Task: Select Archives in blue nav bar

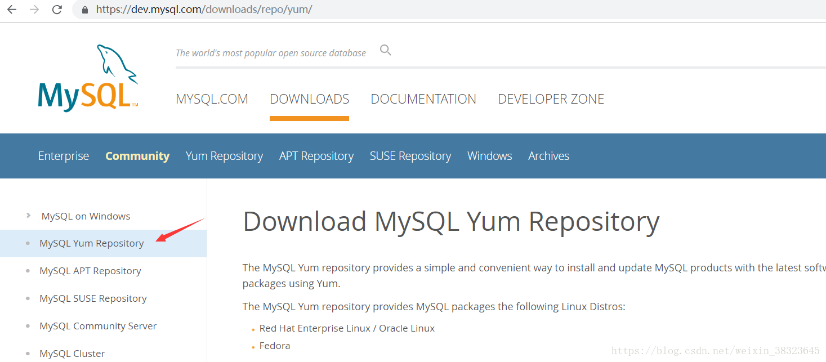Action: [x=549, y=156]
